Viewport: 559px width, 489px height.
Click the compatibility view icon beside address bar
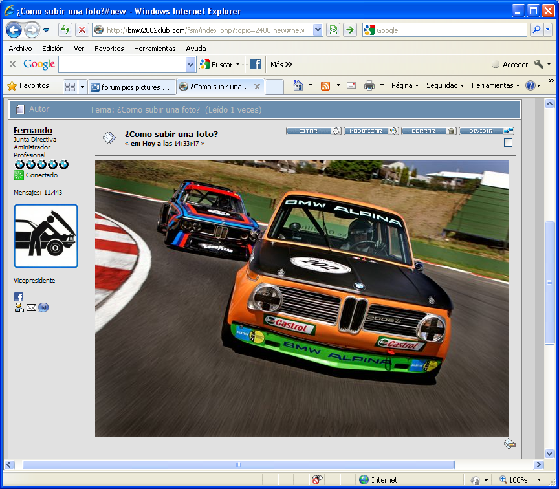(333, 30)
